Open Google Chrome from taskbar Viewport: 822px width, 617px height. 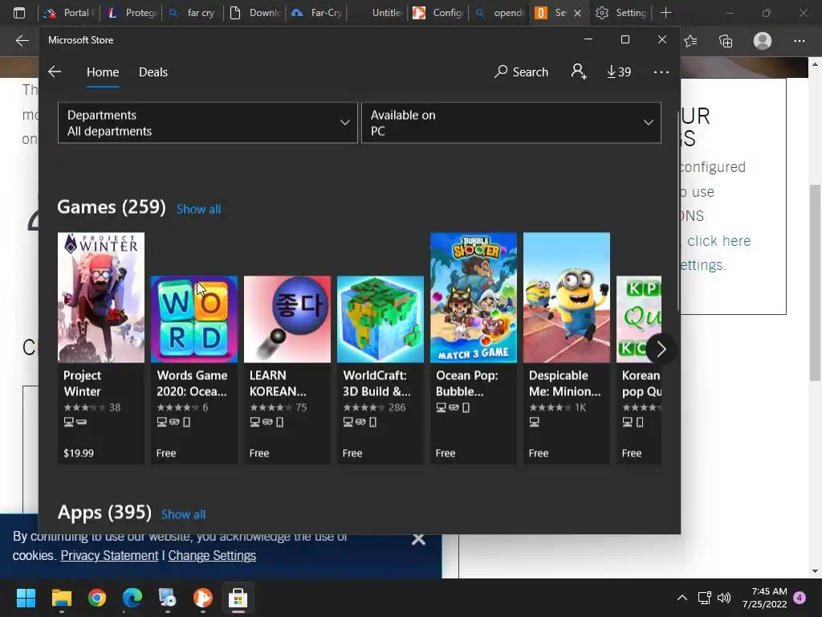coord(97,598)
